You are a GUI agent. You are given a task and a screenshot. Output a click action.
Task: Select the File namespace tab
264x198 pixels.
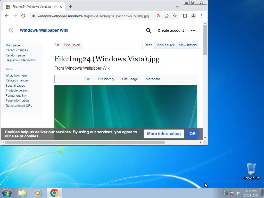click(57, 45)
